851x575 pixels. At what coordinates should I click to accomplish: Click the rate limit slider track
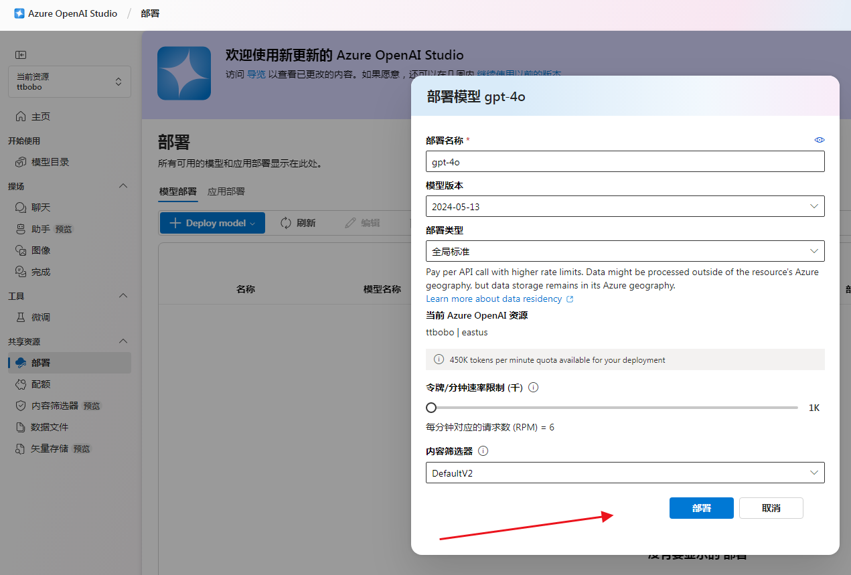click(x=612, y=408)
